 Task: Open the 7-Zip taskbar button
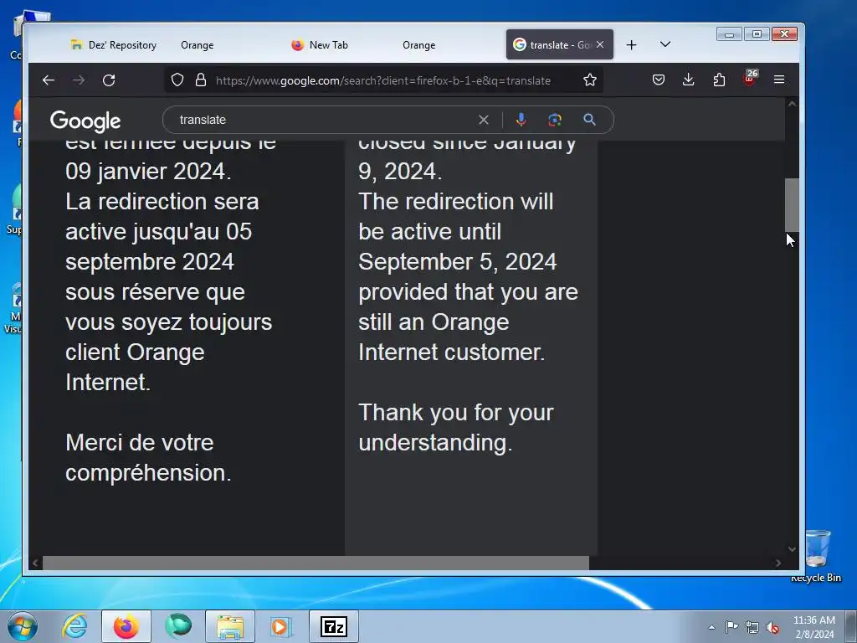[333, 626]
